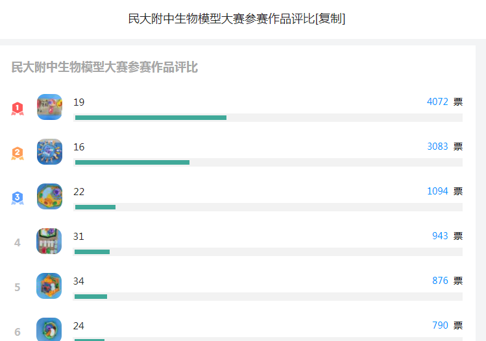Click the red first-place medal icon

click(18, 108)
